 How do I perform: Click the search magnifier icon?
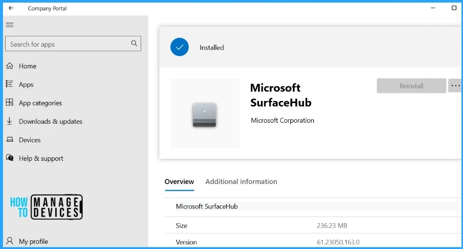134,44
